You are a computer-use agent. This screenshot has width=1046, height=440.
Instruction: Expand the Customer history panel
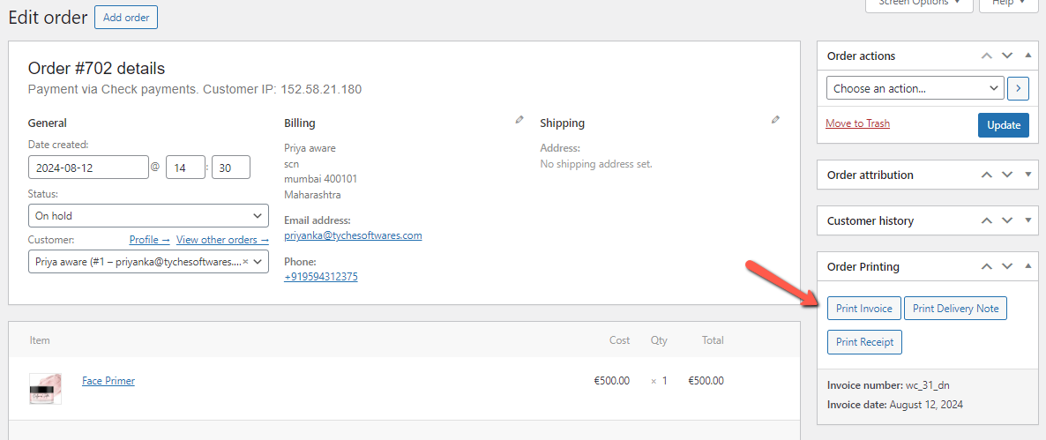[1027, 220]
